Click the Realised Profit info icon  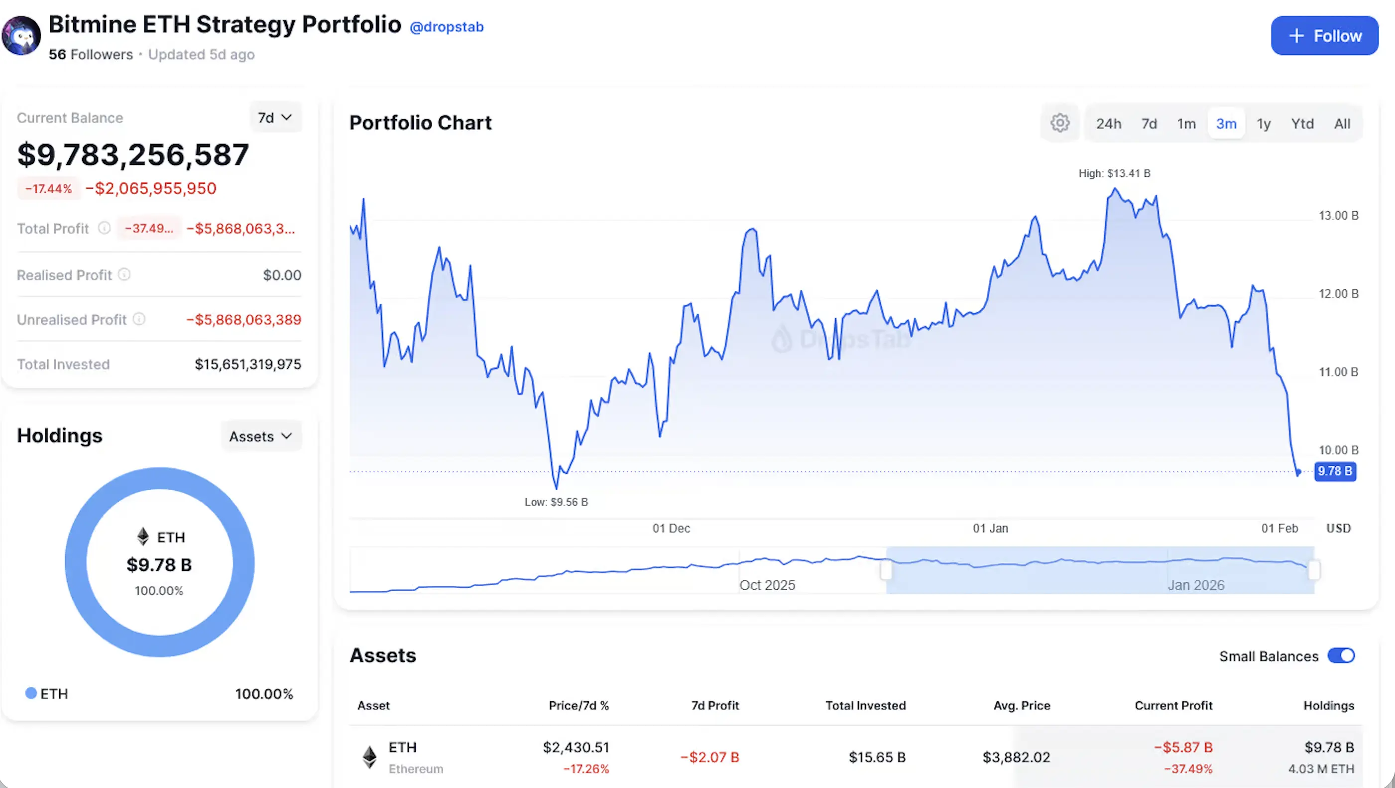coord(124,275)
